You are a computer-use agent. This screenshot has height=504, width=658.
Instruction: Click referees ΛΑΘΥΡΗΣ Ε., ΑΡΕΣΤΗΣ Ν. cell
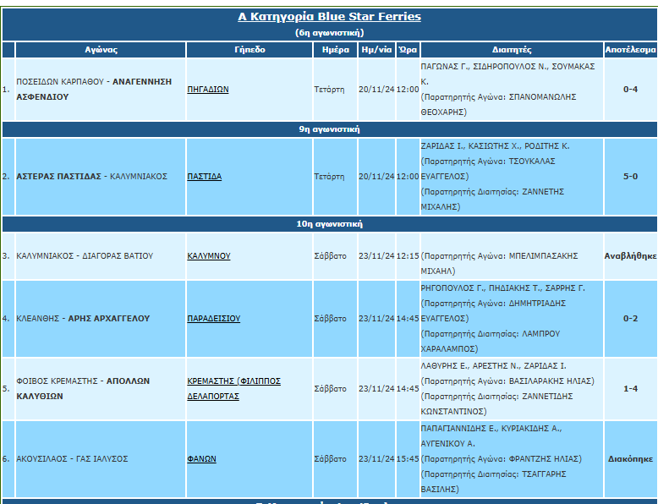tap(512, 389)
